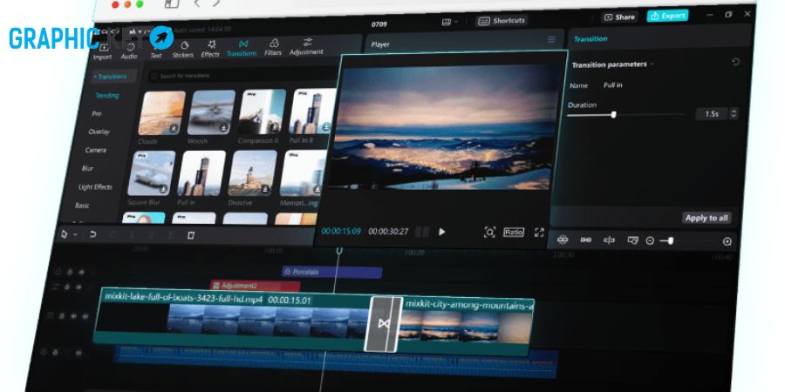Toggle the preview axis icon
Screen dimensions: 785x392
tap(609, 240)
